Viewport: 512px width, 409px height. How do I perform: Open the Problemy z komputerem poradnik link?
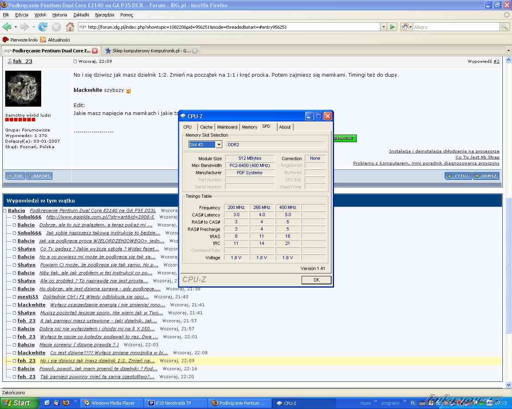[x=426, y=163]
